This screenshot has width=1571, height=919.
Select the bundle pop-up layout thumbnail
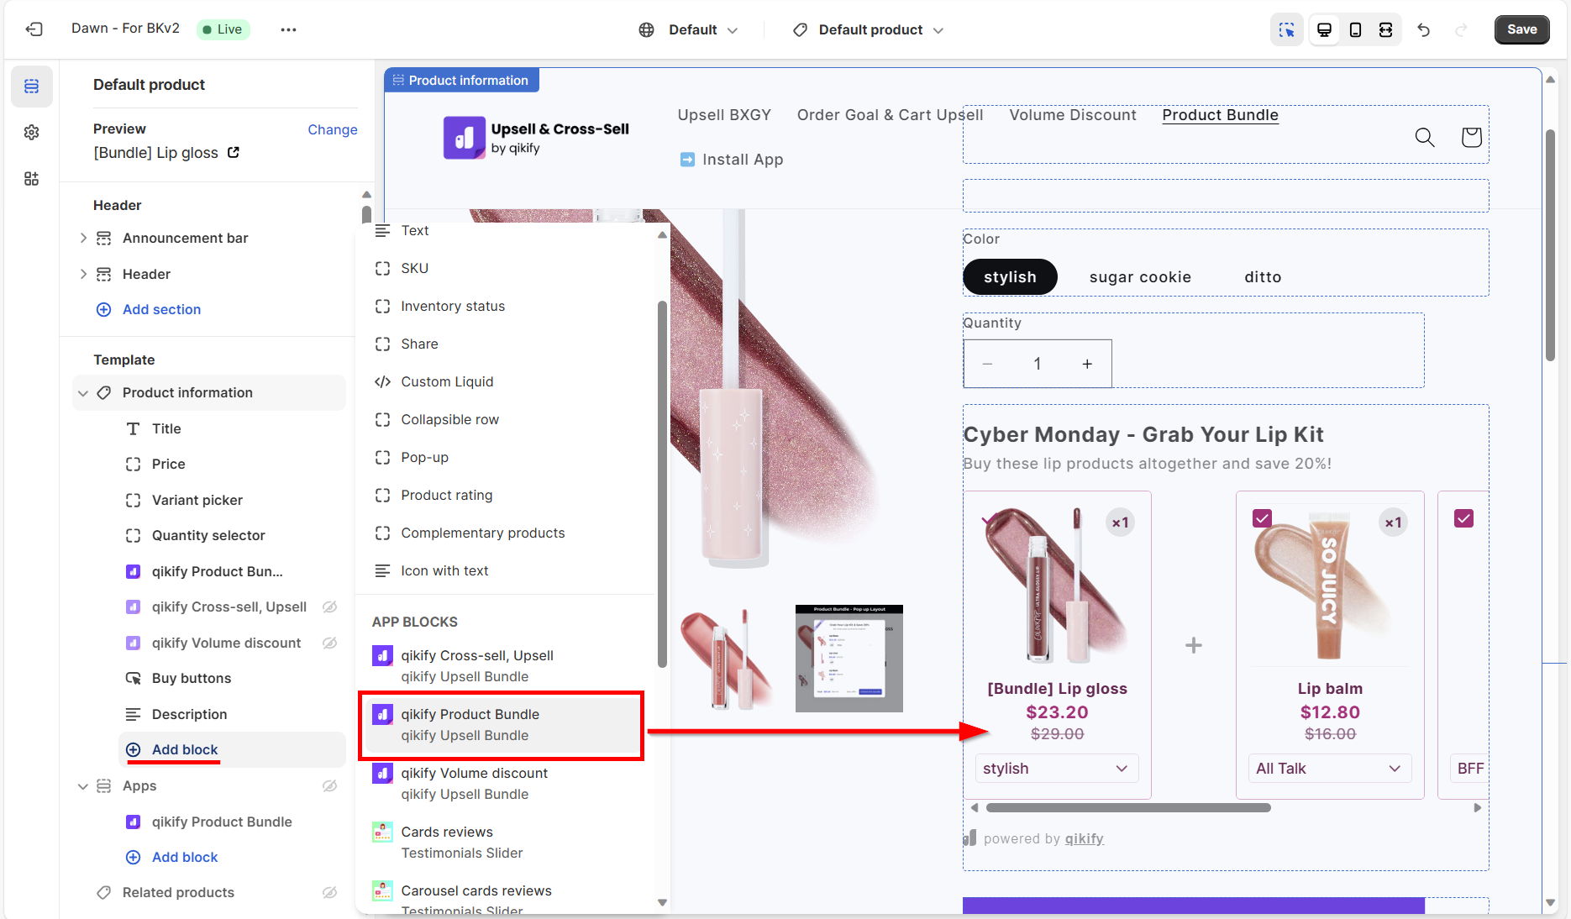pyautogui.click(x=849, y=658)
